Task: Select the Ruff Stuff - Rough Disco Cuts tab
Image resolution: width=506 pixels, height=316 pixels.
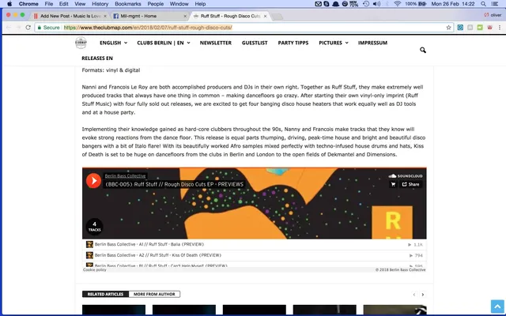Action: click(230, 16)
